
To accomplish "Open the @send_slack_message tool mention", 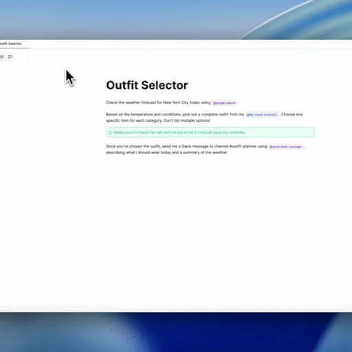I will [x=285, y=146].
